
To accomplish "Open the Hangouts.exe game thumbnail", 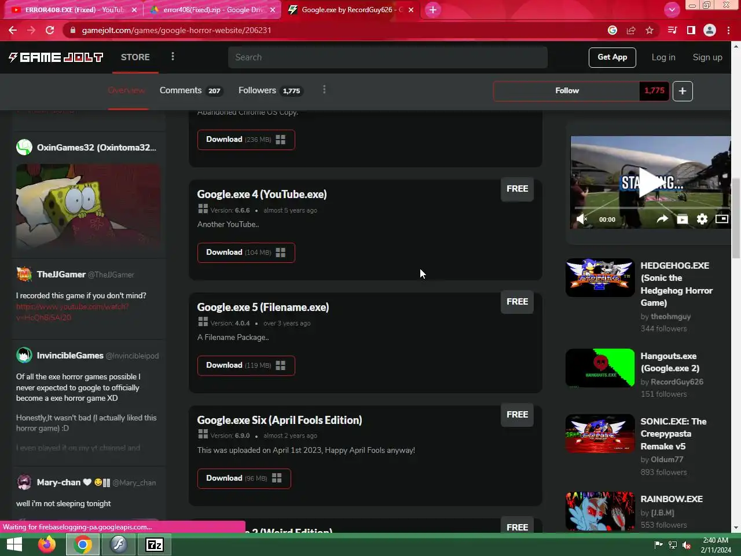I will [x=600, y=368].
